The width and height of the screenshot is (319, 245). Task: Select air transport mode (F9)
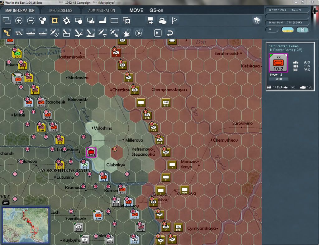coord(102,33)
